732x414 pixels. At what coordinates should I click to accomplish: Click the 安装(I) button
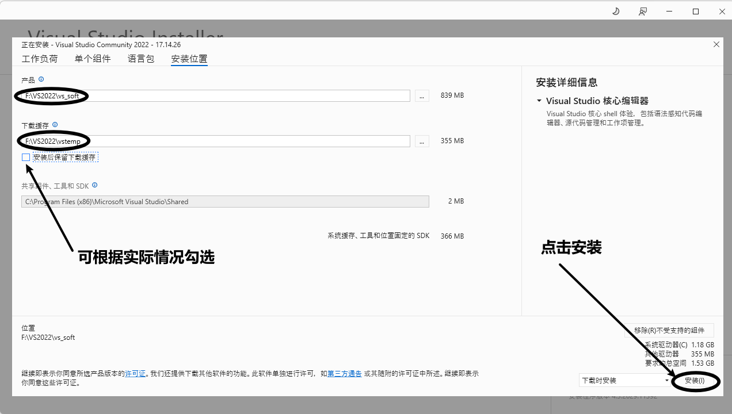coord(695,381)
